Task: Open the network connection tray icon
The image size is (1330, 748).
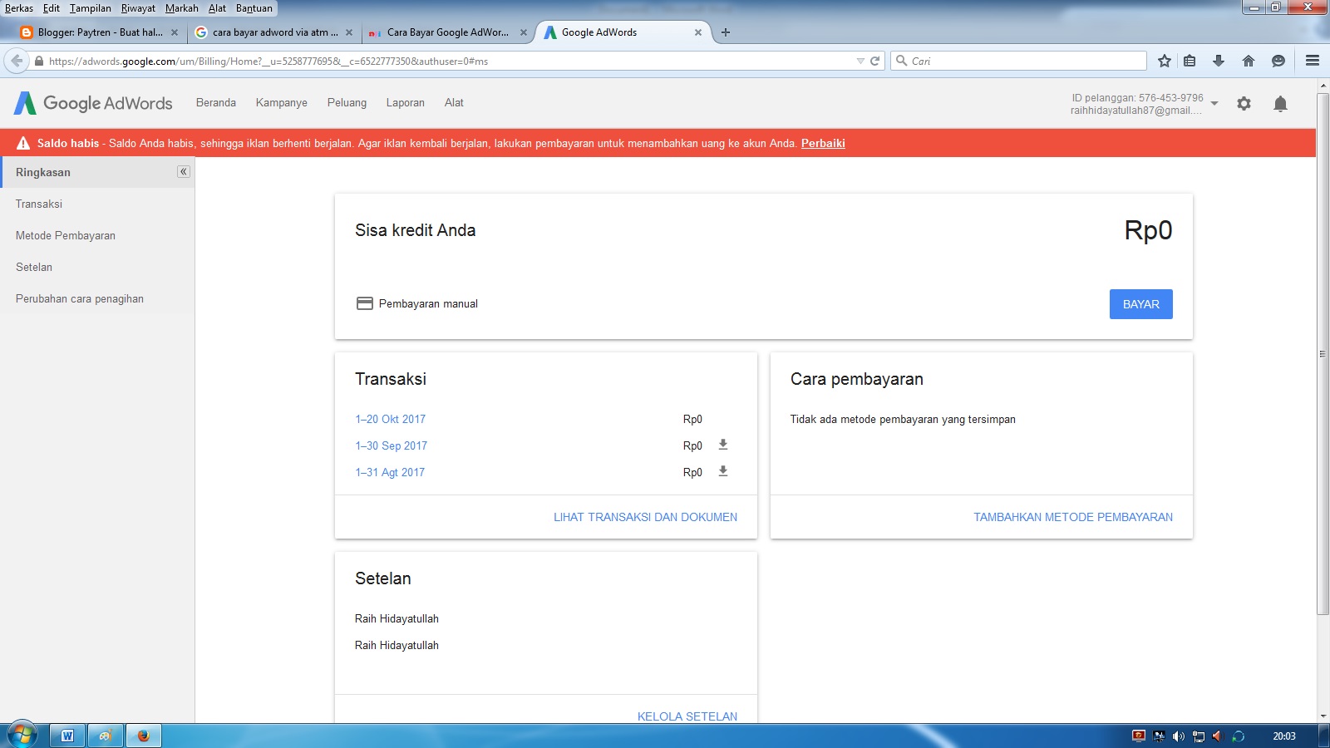Action: pos(1199,736)
